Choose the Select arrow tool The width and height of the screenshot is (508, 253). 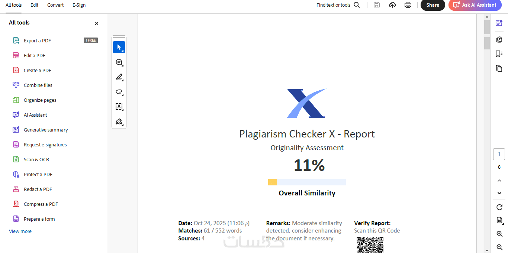click(119, 47)
